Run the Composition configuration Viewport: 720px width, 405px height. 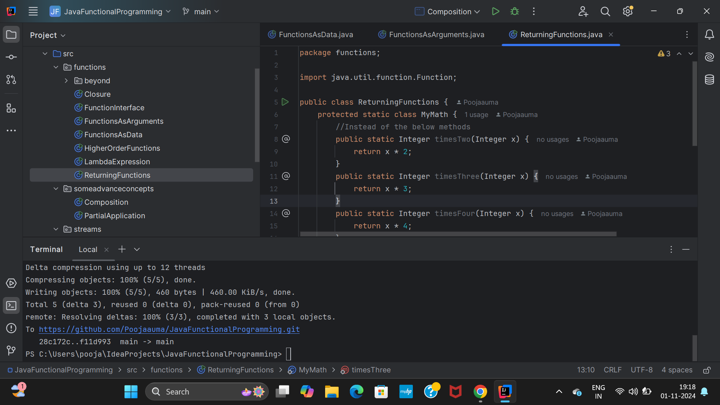(x=495, y=11)
